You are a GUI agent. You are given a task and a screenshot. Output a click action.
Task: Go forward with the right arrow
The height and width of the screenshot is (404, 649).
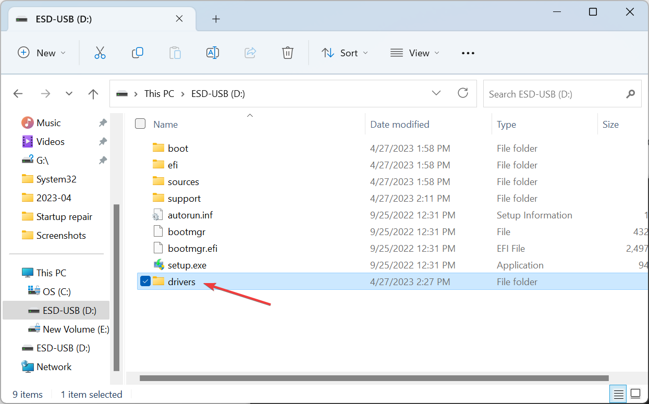[45, 94]
